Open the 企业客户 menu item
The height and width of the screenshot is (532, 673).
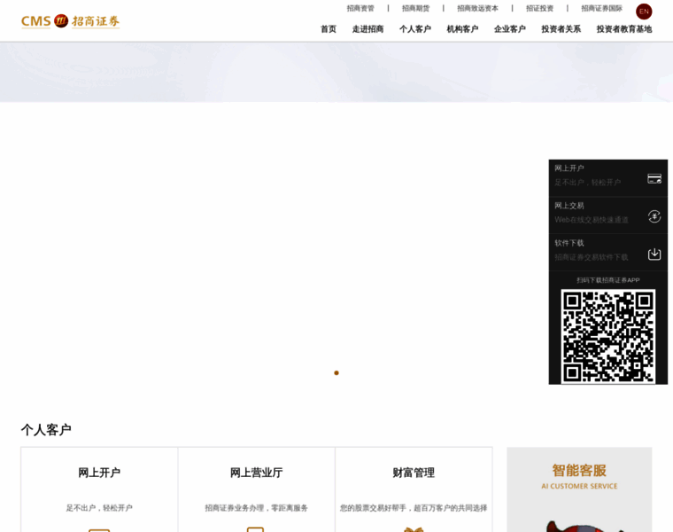pyautogui.click(x=509, y=29)
